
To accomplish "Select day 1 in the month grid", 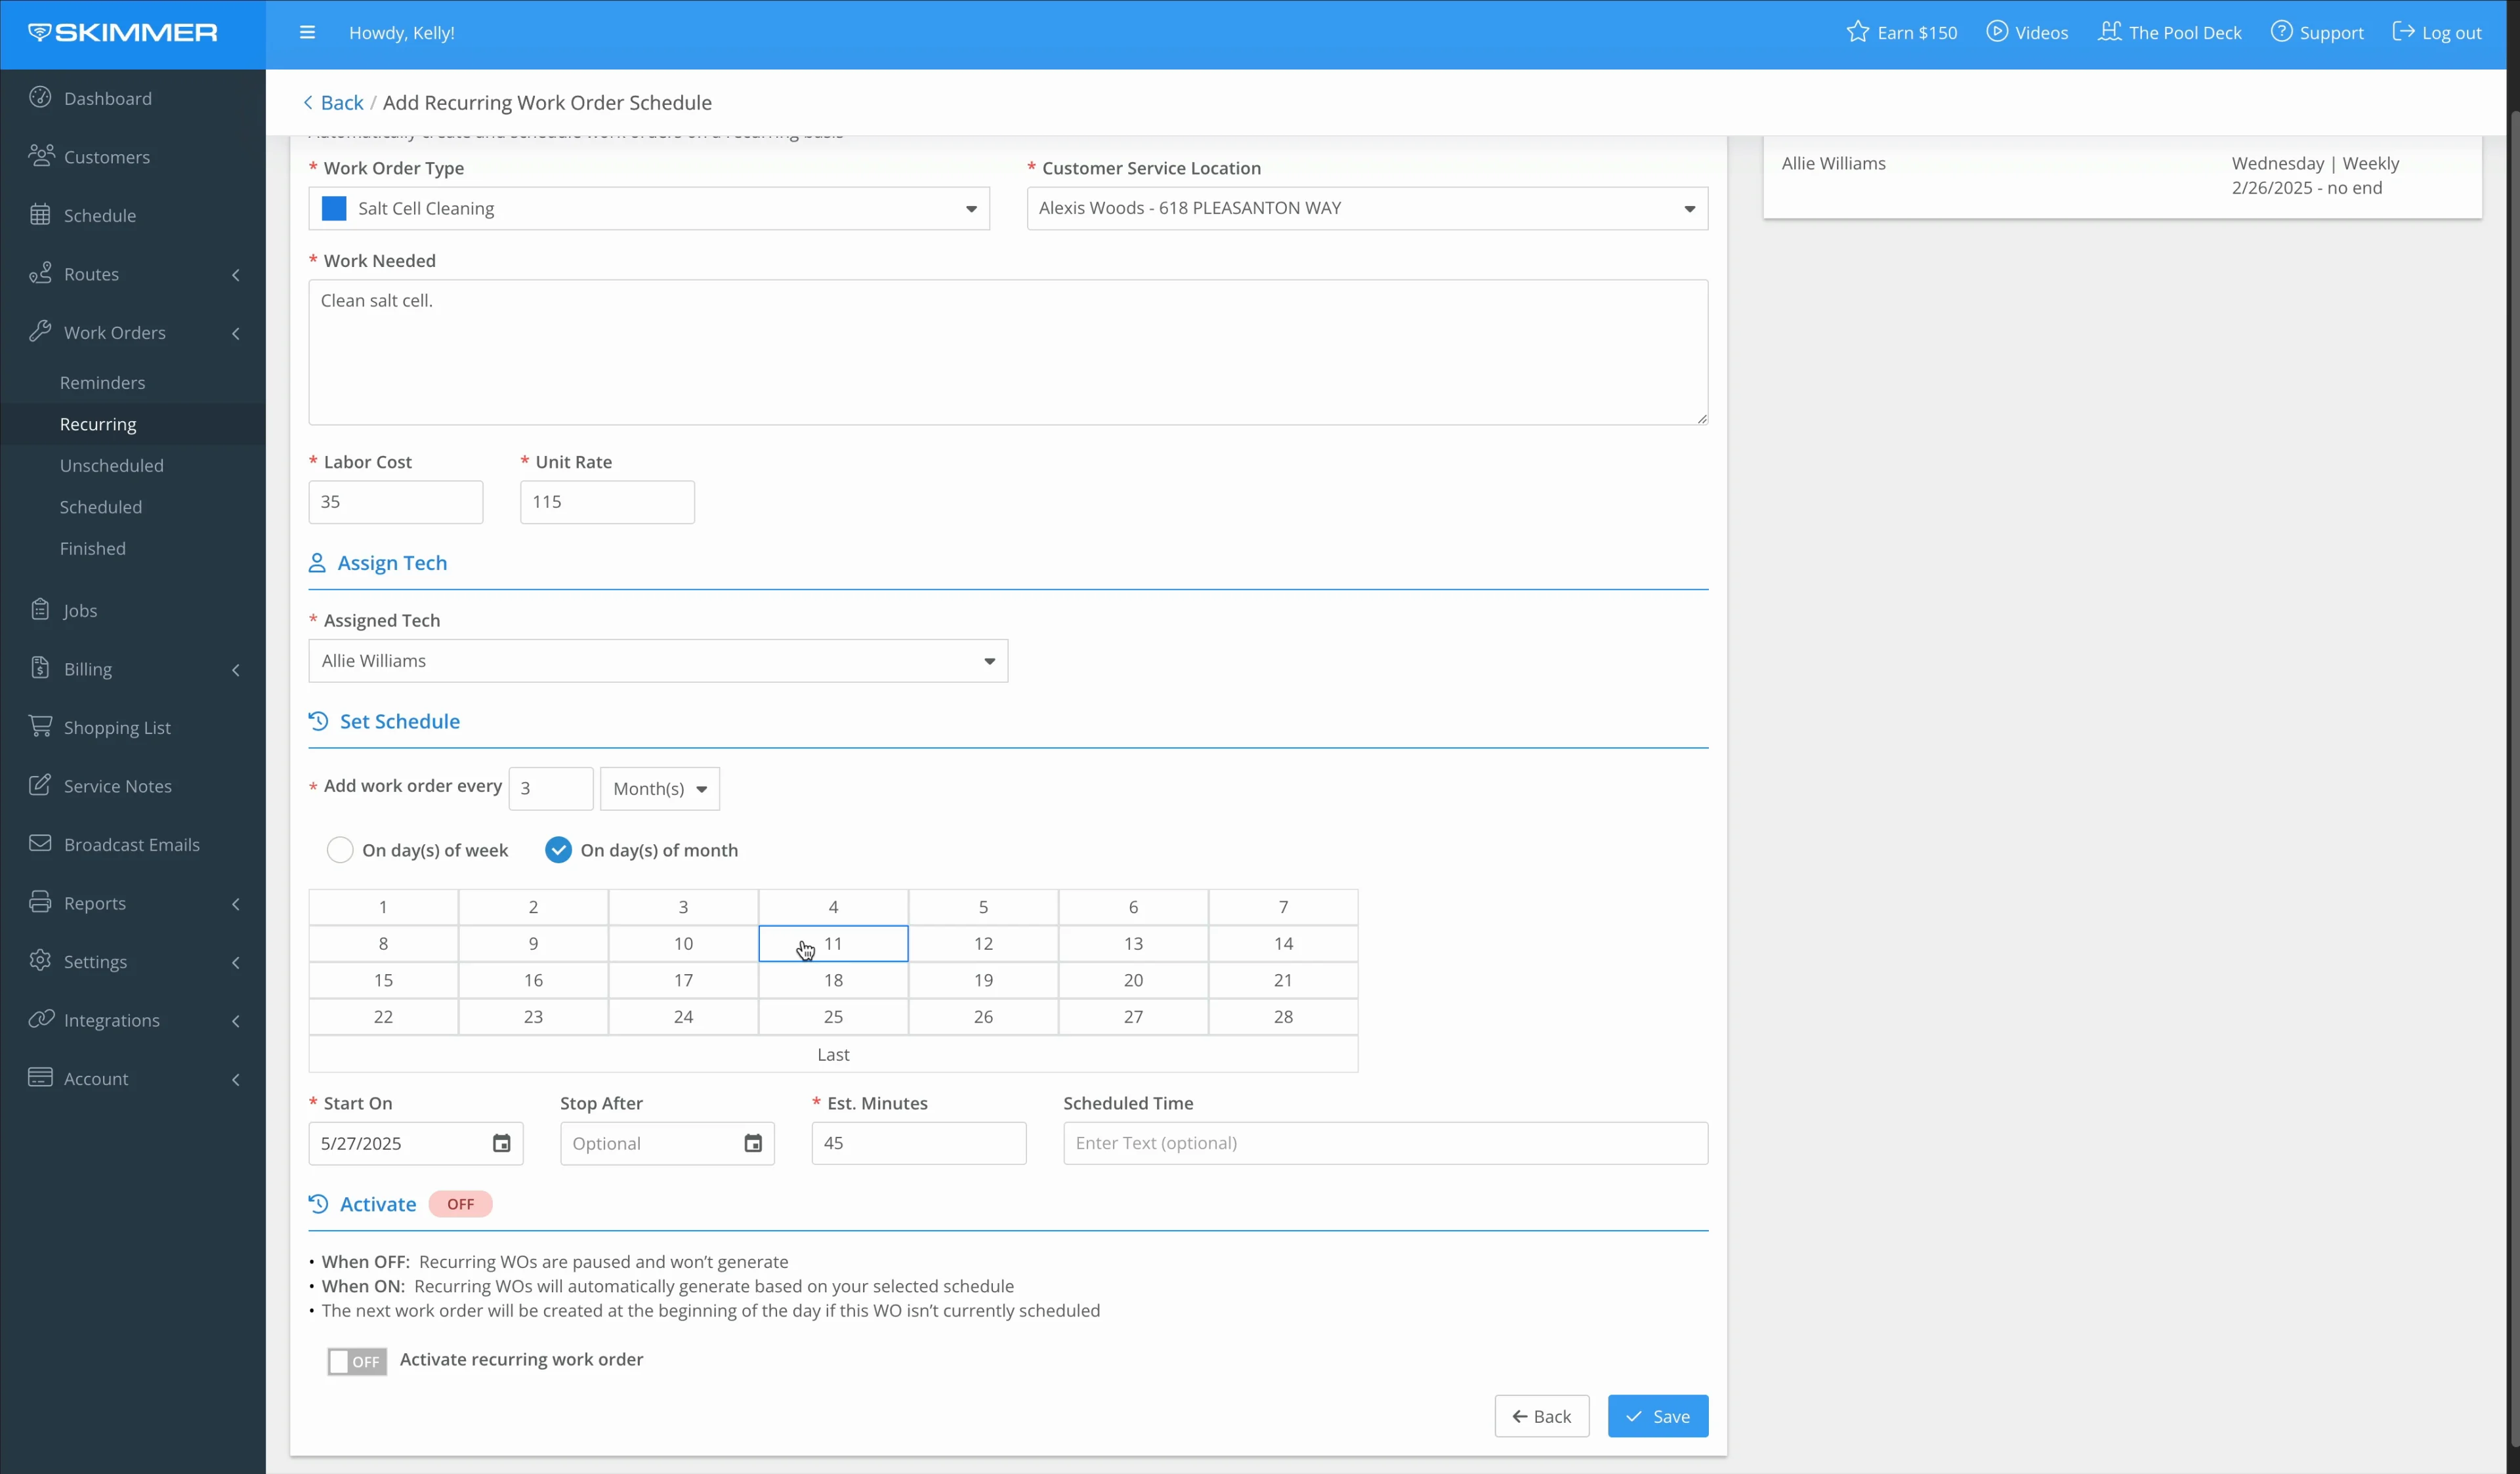I will coord(383,907).
